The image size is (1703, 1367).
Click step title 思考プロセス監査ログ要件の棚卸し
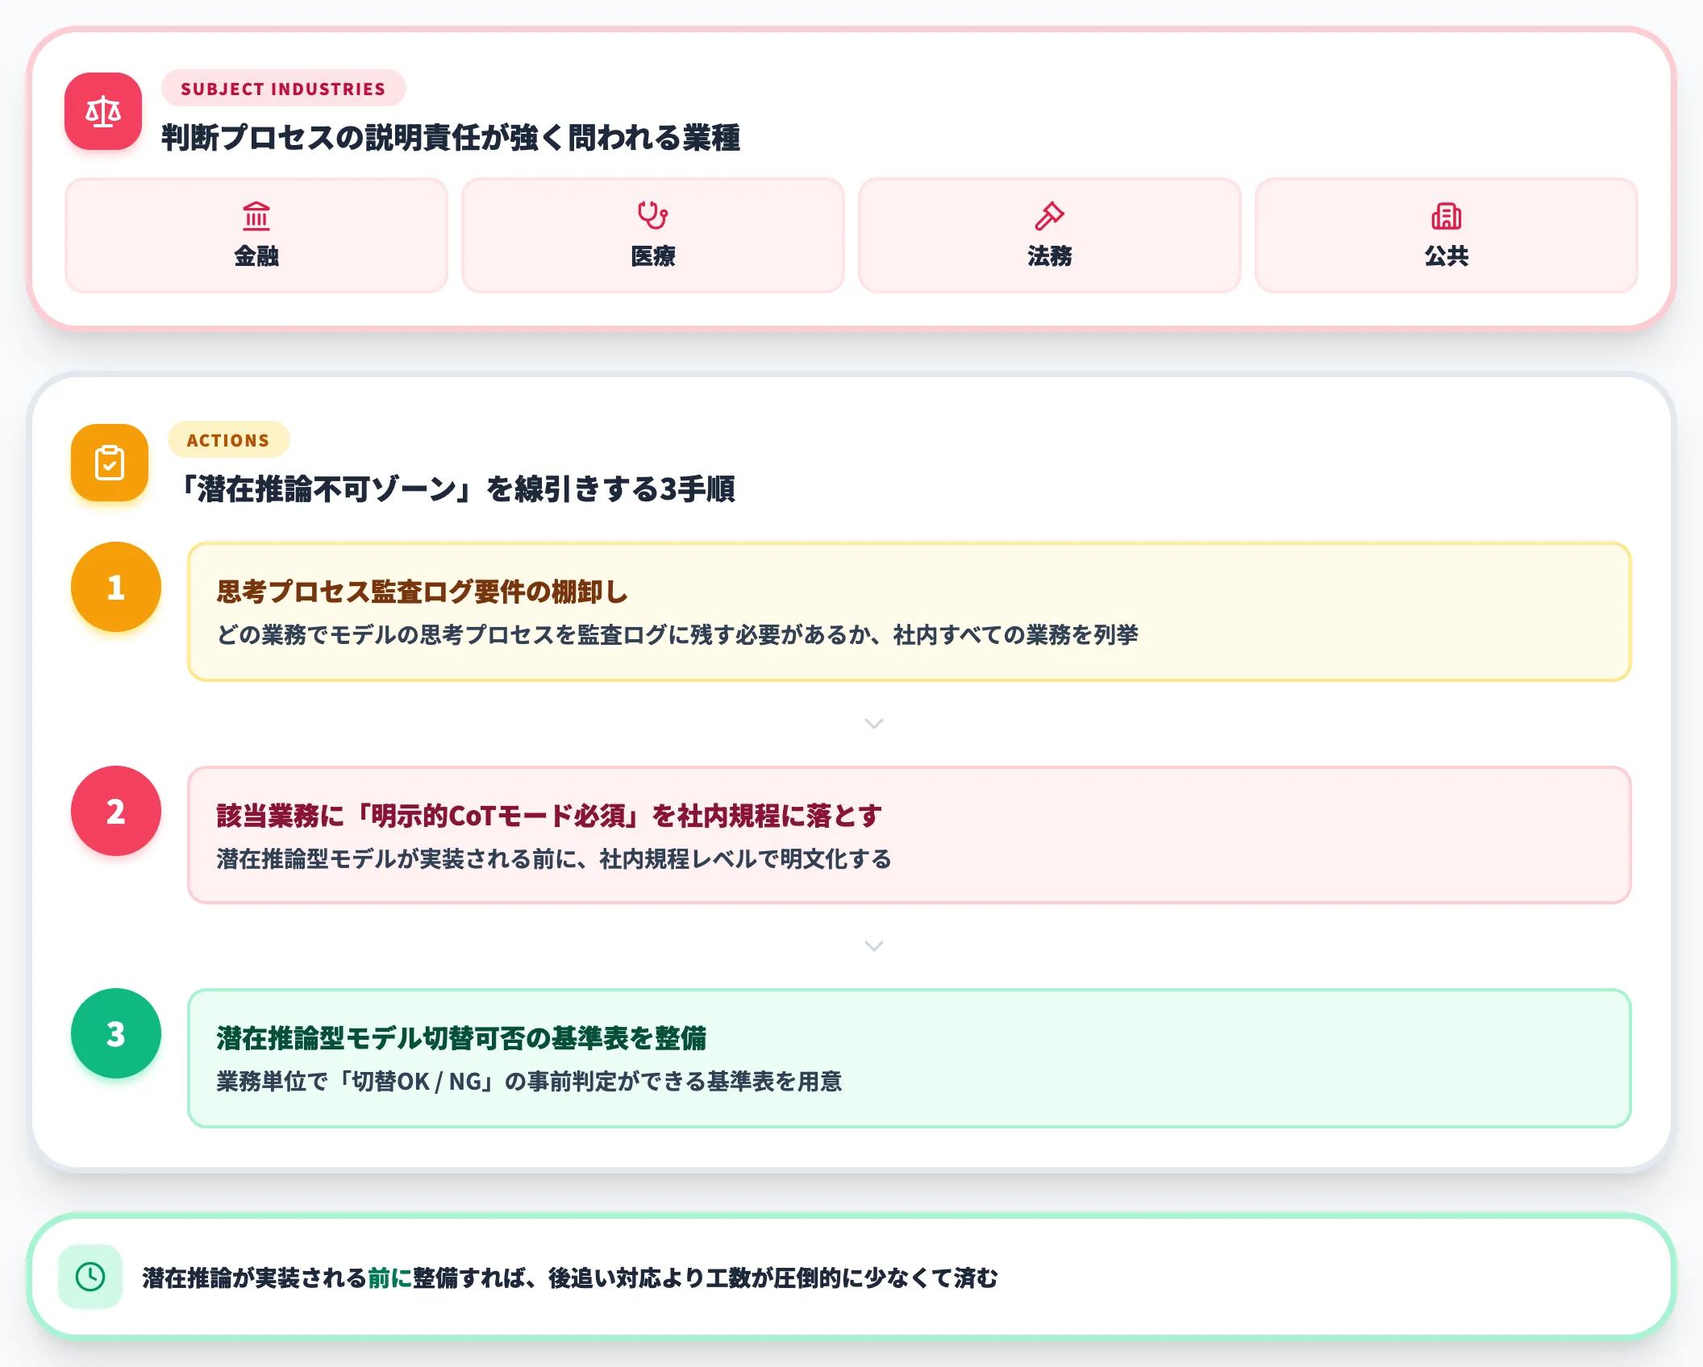coord(422,592)
